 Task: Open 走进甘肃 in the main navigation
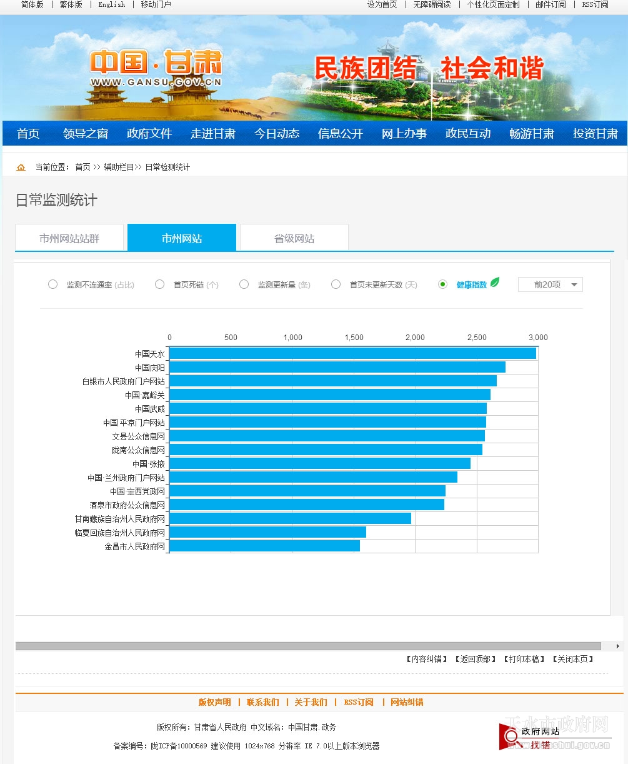[213, 134]
